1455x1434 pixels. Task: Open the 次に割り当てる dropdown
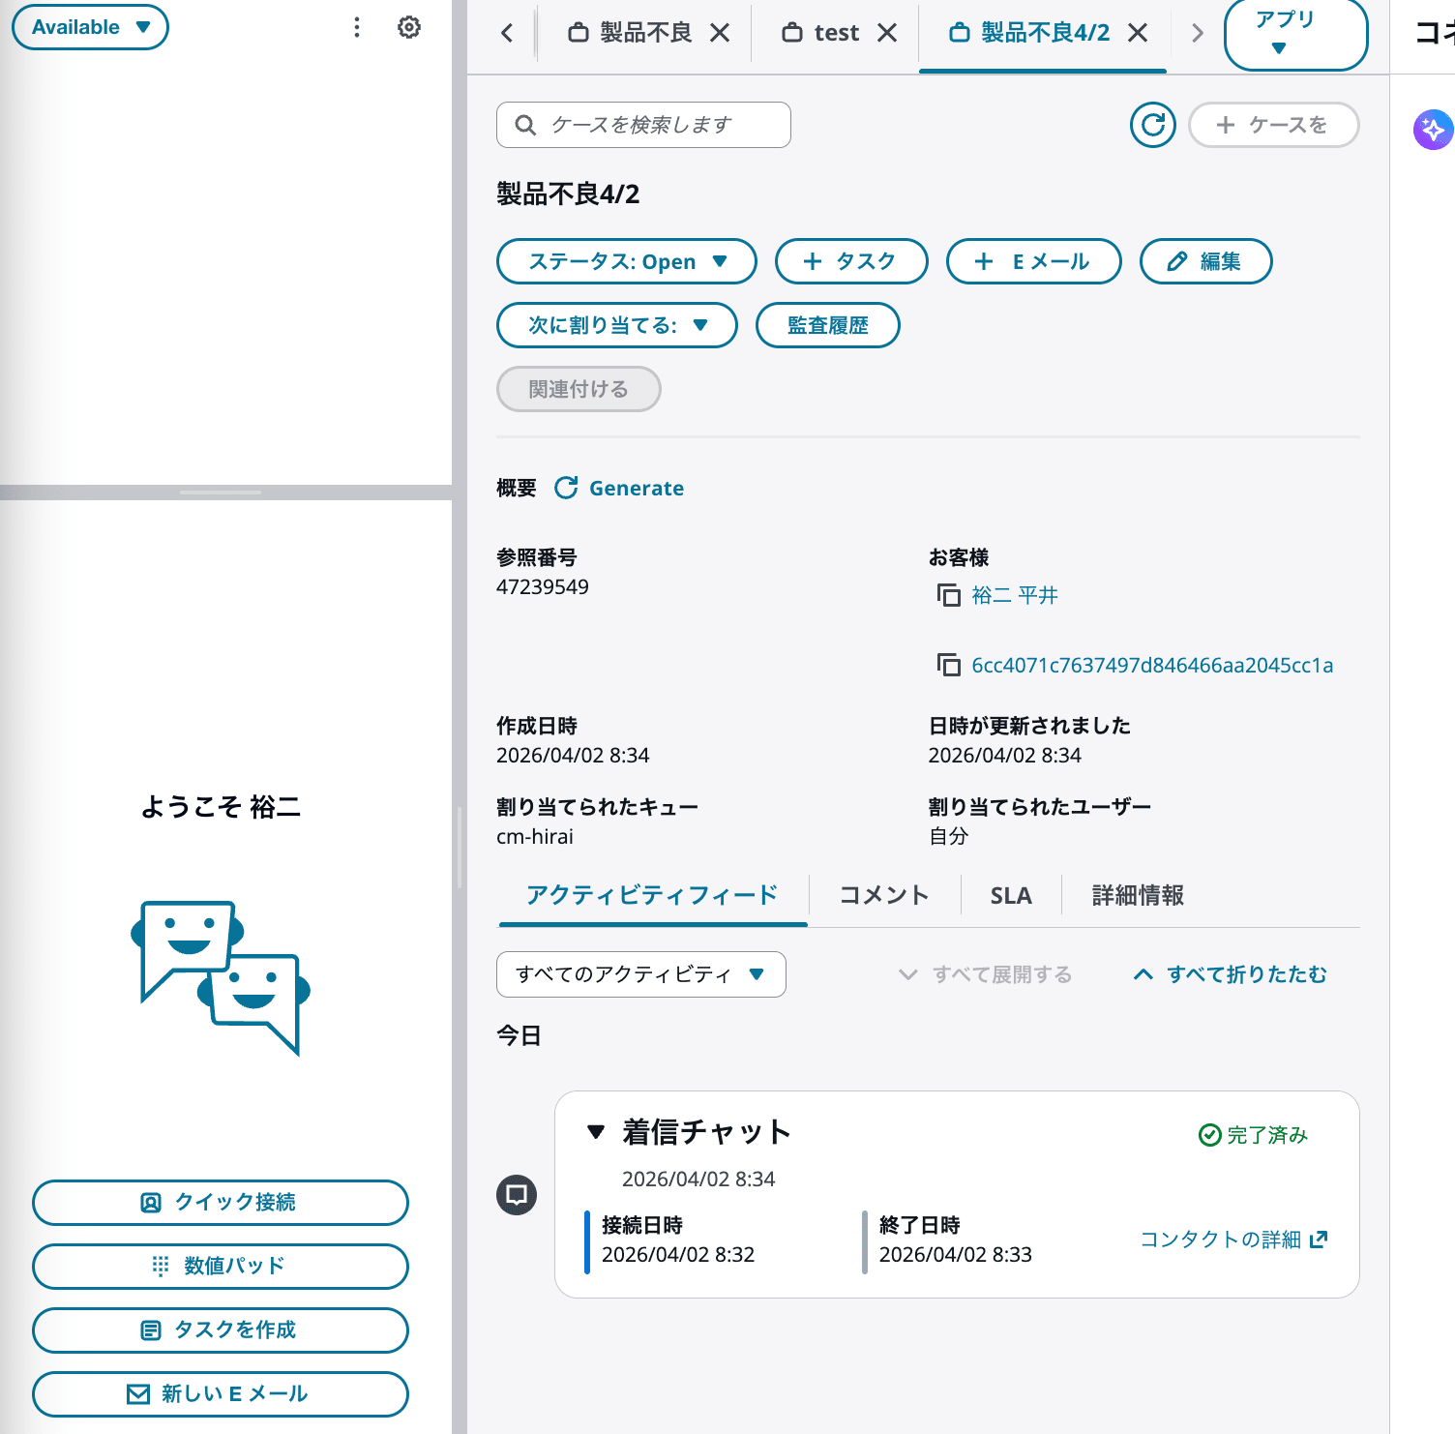[x=616, y=325]
